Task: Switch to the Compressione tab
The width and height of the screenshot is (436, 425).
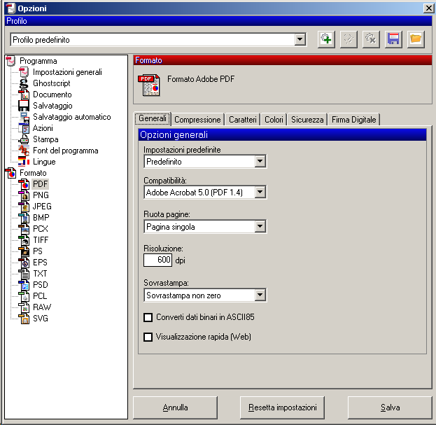Action: [198, 120]
